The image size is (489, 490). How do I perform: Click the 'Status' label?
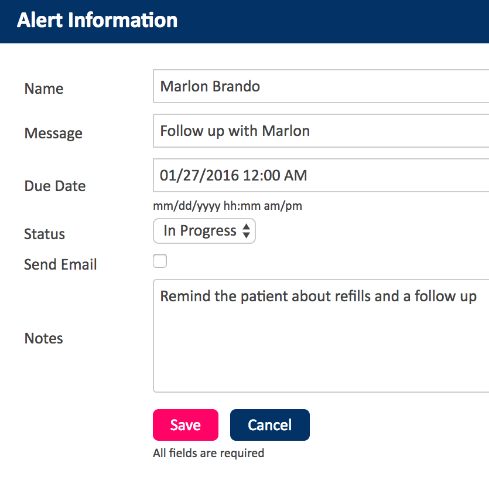pyautogui.click(x=45, y=234)
